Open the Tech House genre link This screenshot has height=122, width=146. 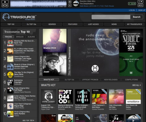click(x=109, y=6)
